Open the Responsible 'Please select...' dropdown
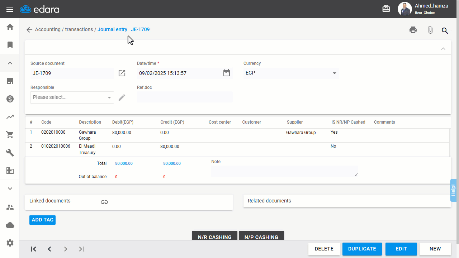The image size is (459, 258). [72, 97]
